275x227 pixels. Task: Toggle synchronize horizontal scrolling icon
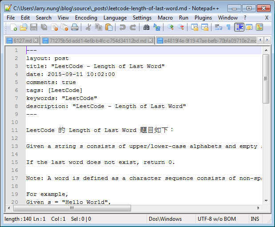tap(205, 28)
